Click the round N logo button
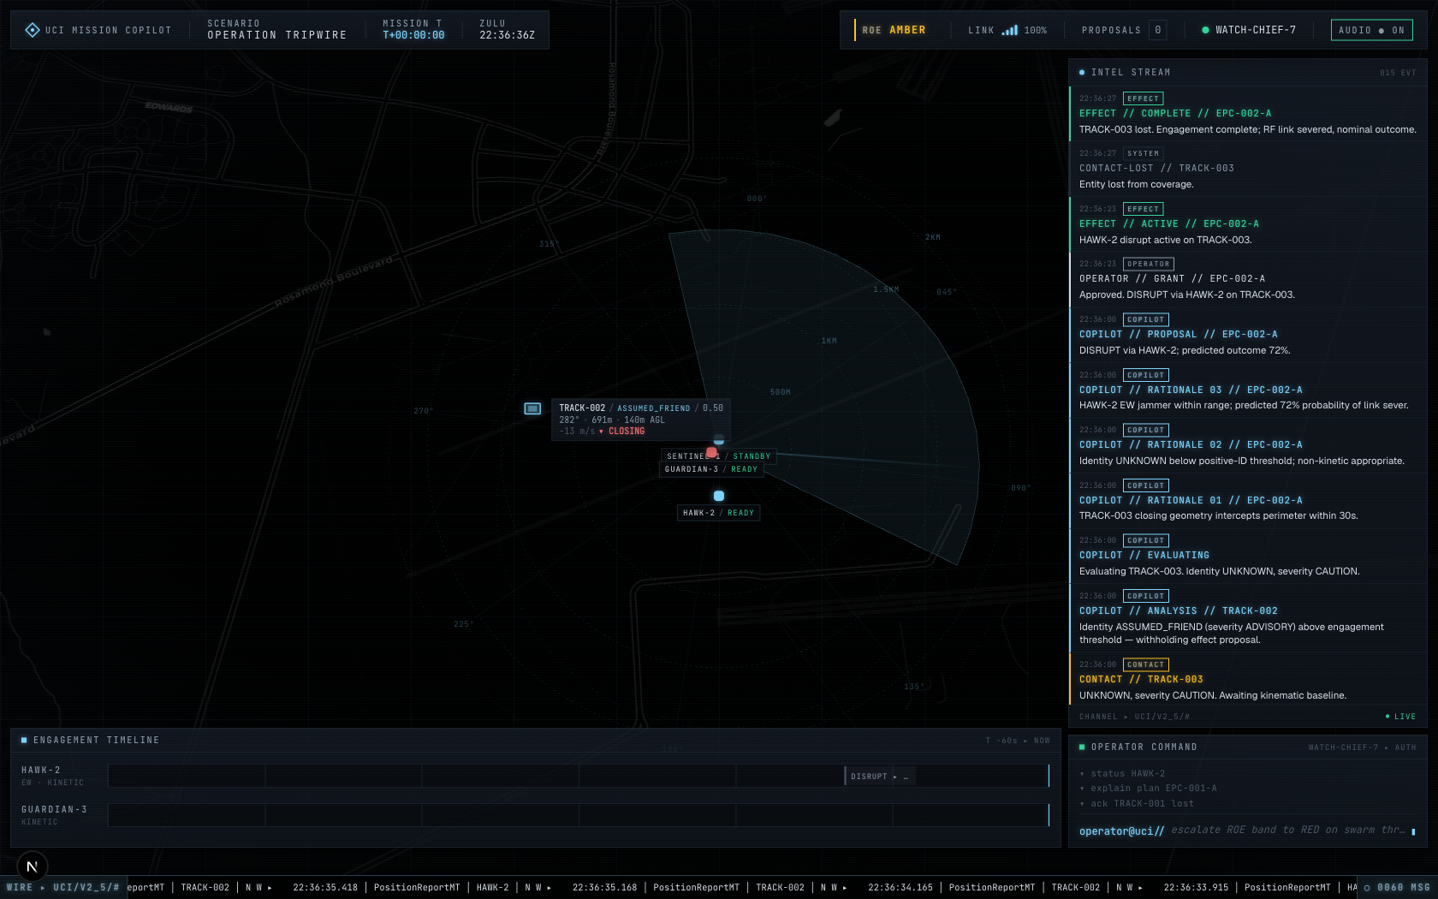1438x899 pixels. [33, 866]
